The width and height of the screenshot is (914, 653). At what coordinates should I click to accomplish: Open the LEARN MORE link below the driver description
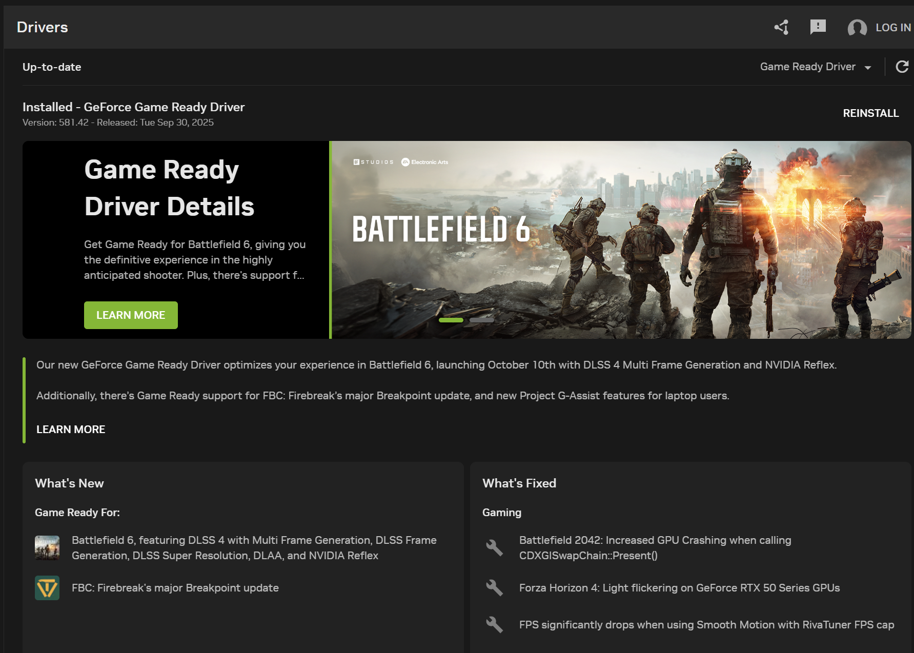[71, 430]
